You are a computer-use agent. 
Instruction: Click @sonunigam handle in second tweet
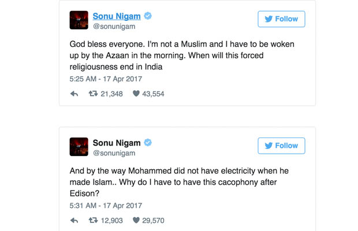(x=114, y=153)
